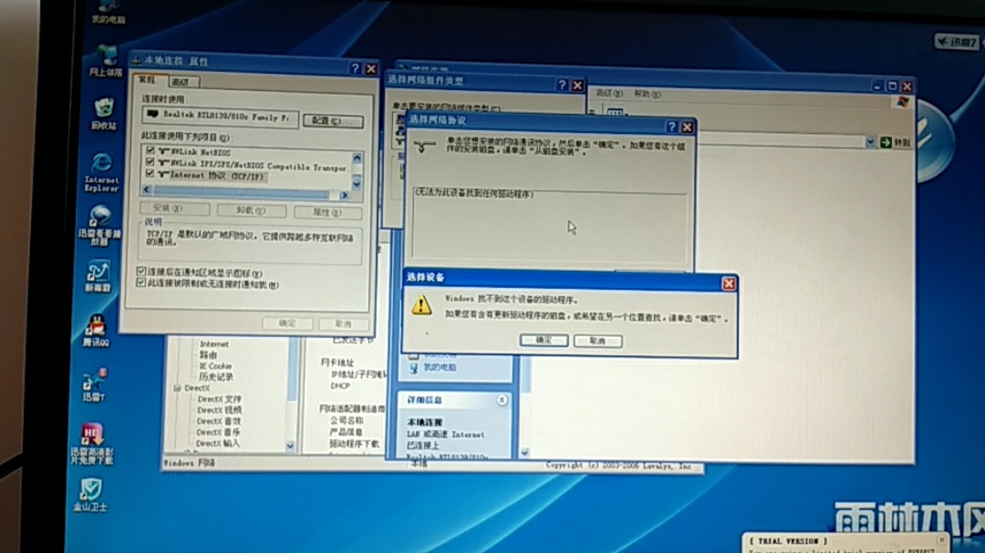Click the 配置 button next to Realtek adapter

(333, 120)
